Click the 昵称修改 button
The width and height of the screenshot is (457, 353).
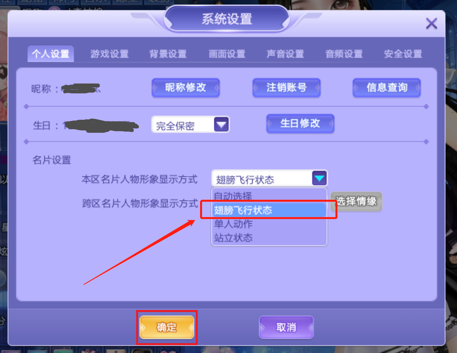(x=185, y=87)
